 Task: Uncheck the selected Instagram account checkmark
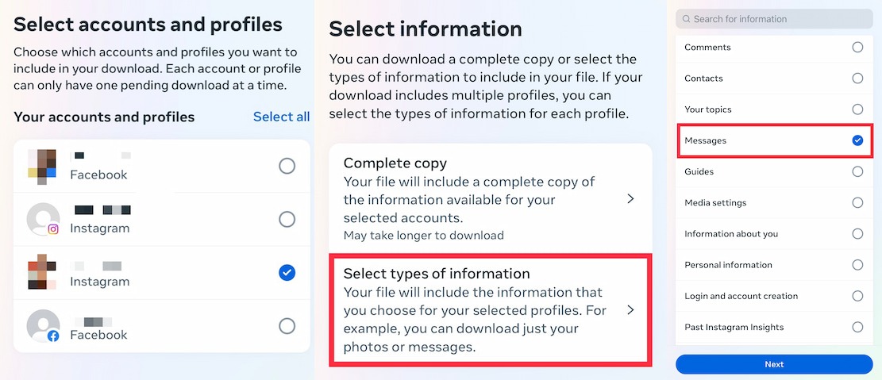click(287, 273)
